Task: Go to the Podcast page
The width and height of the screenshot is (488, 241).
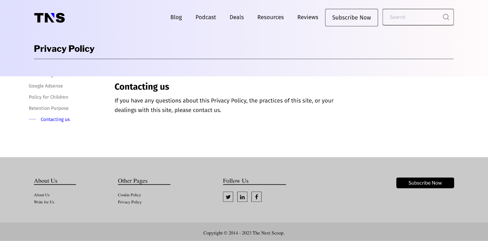Action: coord(206,17)
